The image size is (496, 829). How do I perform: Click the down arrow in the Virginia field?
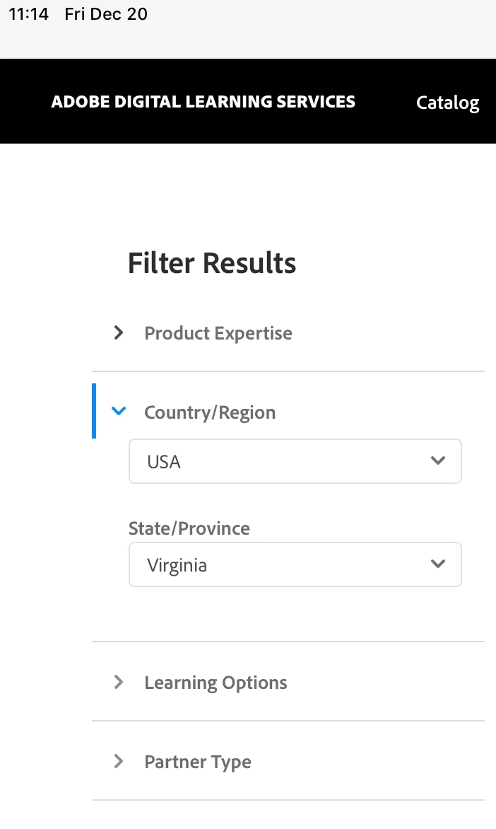(438, 564)
